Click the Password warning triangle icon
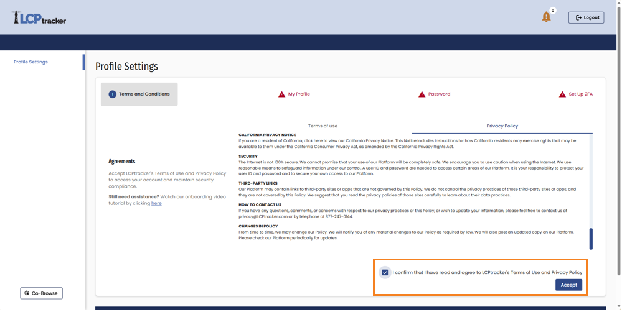This screenshot has width=622, height=312. (x=422, y=94)
